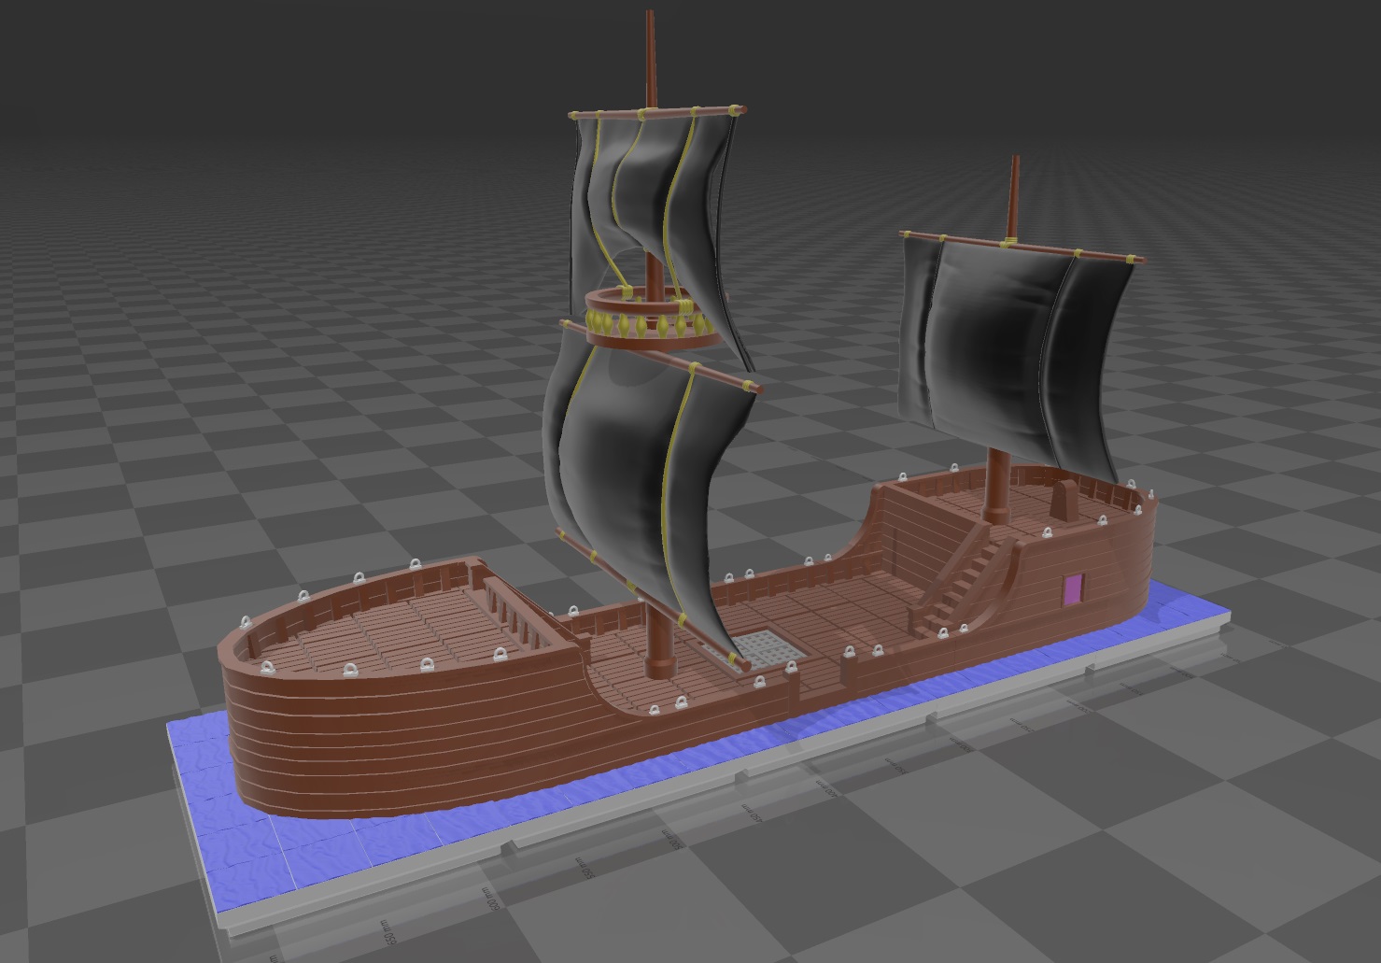Select the grey grate hatch on the main deck
The image size is (1381, 963).
(x=767, y=647)
